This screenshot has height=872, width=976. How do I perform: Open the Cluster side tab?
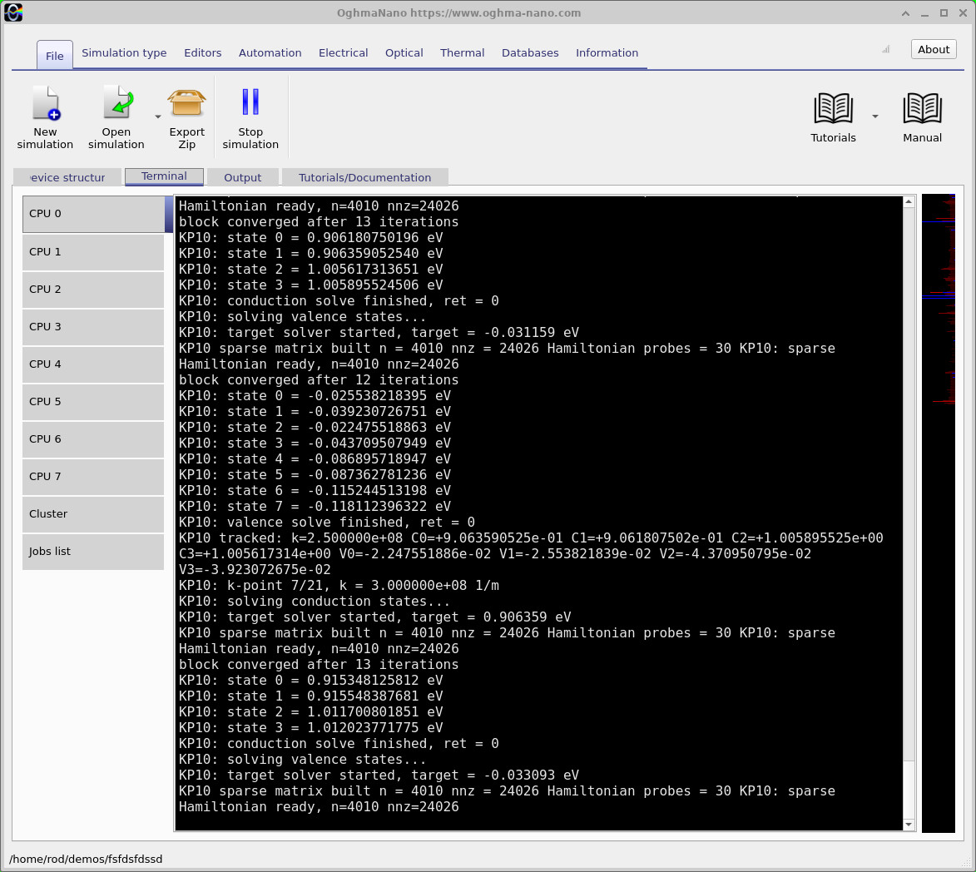(93, 514)
